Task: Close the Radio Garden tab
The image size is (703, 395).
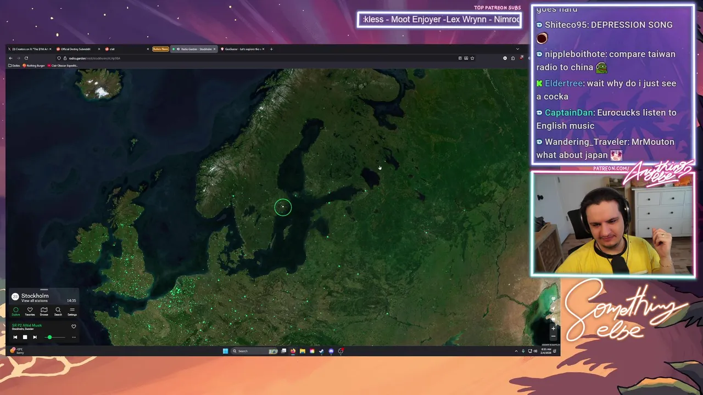Action: coord(214,49)
